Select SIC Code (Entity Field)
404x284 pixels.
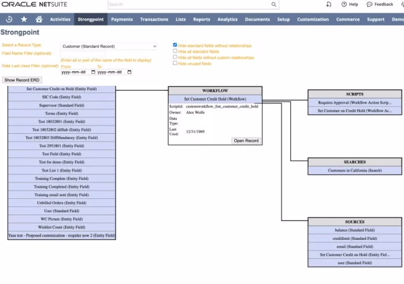click(62, 97)
